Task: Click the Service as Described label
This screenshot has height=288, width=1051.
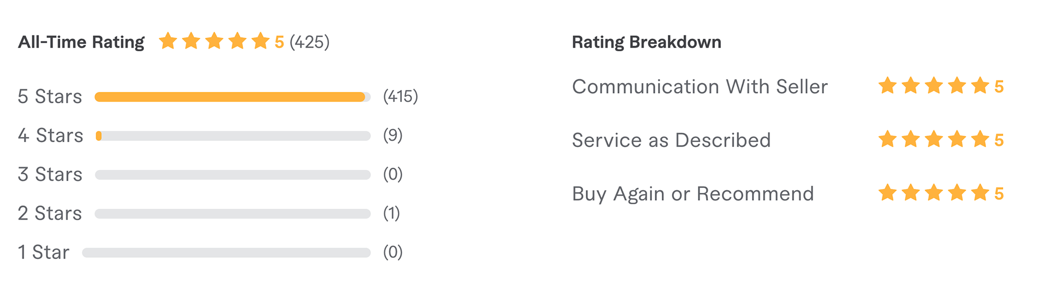Action: 671,140
